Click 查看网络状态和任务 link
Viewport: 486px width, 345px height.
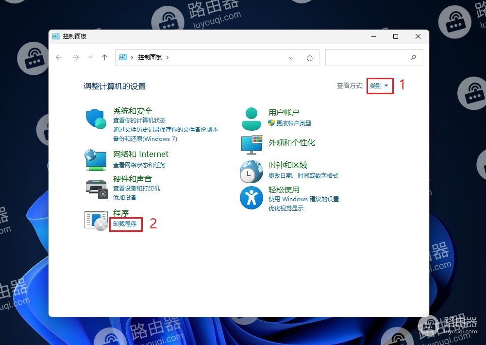coord(139,165)
